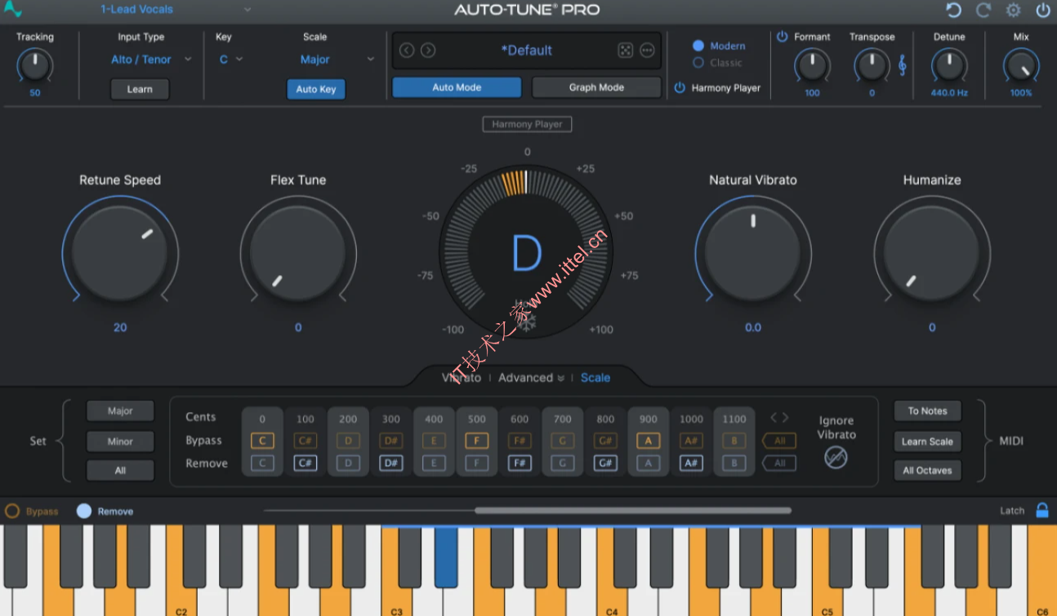Set scale to Major button
Viewport: 1057px width, 616px height.
tap(120, 411)
